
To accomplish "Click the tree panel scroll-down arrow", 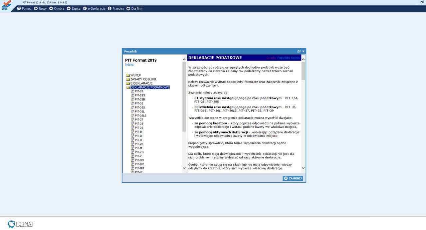I will [x=184, y=168].
